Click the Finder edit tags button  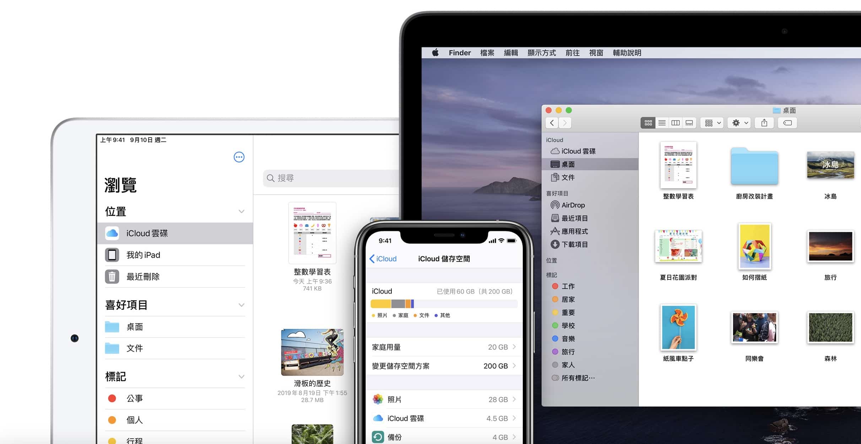click(787, 123)
